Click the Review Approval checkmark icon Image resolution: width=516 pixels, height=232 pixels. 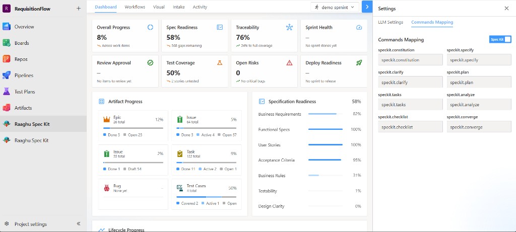[x=150, y=63]
